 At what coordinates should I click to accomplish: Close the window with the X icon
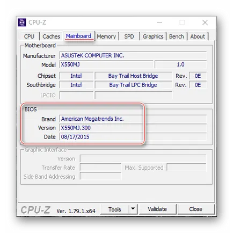point(205,23)
